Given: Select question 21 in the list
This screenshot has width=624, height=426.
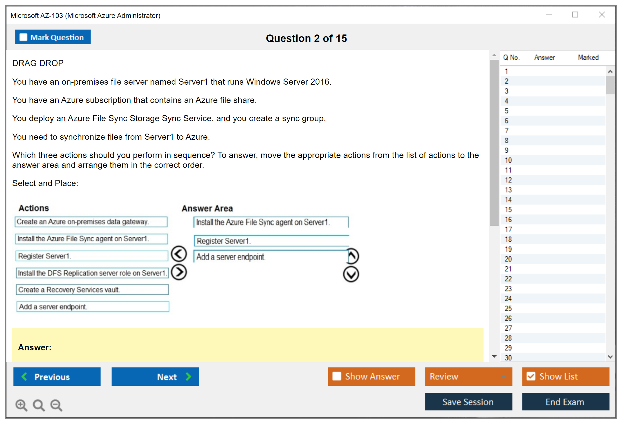Looking at the screenshot, I should [x=508, y=269].
